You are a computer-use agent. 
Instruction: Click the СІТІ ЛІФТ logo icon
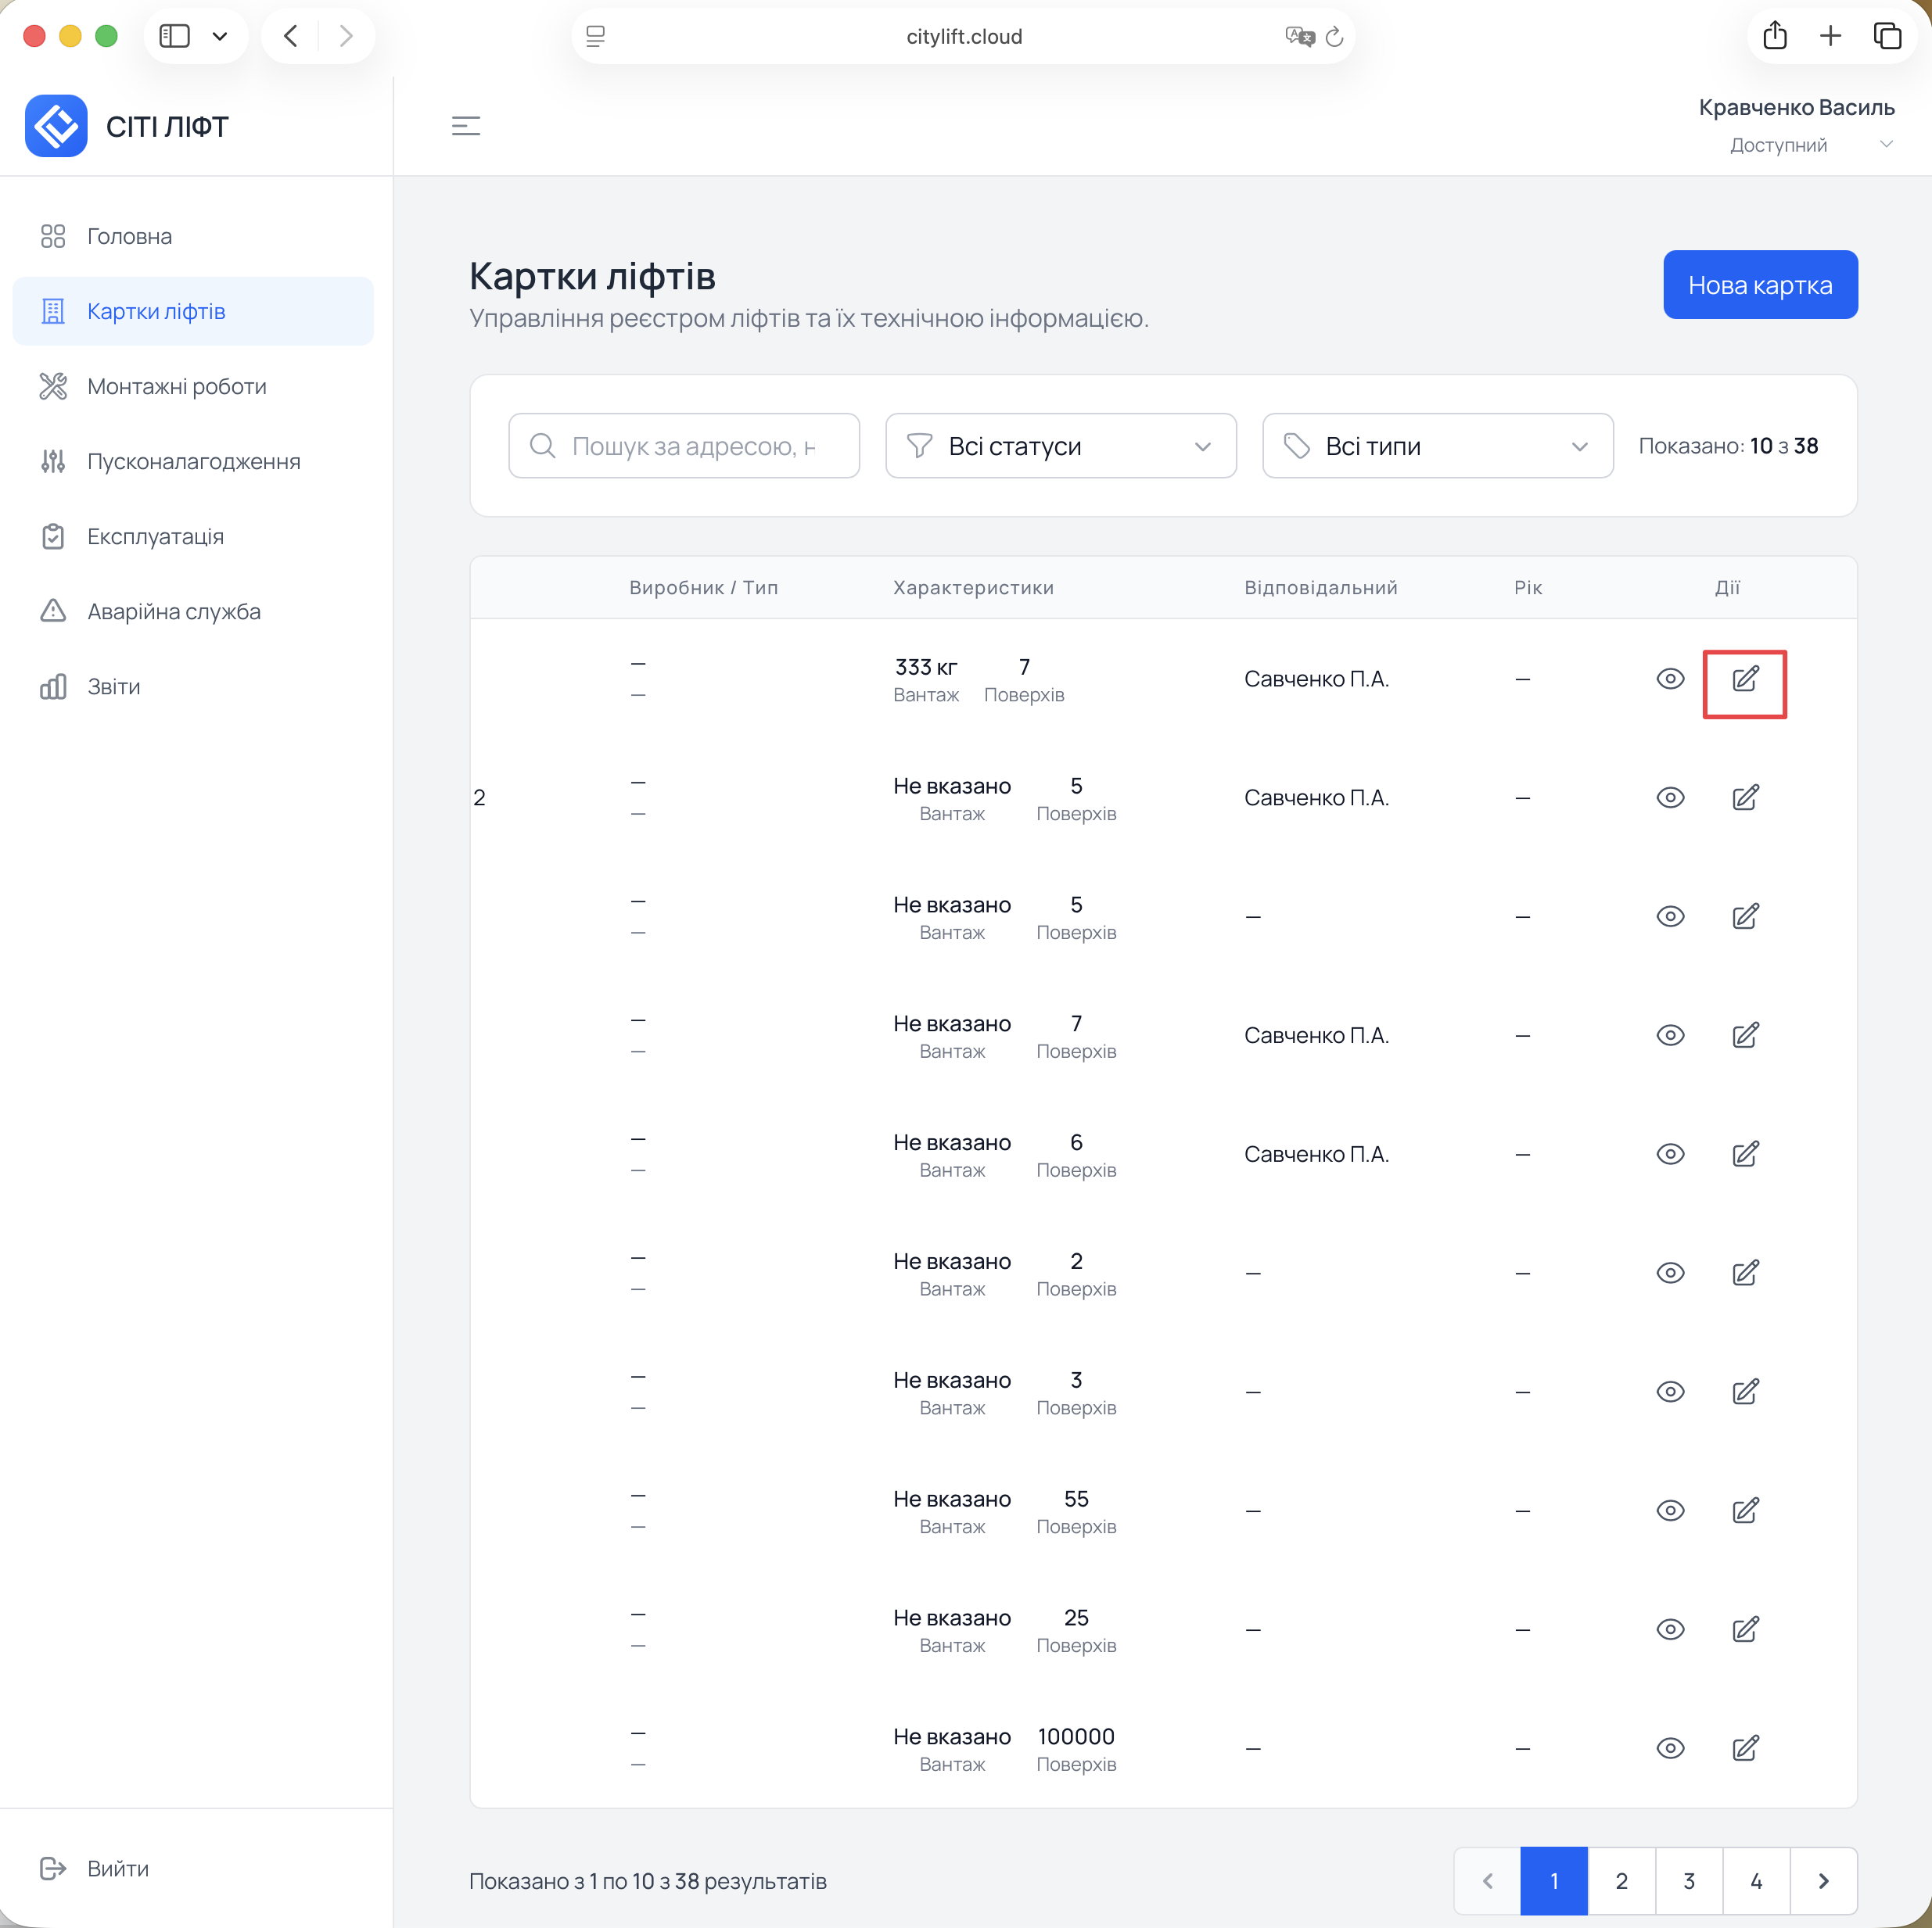pyautogui.click(x=56, y=126)
